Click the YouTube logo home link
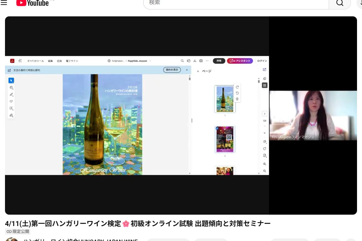This screenshot has width=362, height=241. point(32,3)
